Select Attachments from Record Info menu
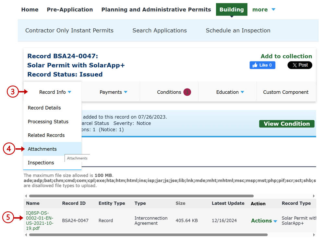The image size is (325, 241). coord(42,149)
